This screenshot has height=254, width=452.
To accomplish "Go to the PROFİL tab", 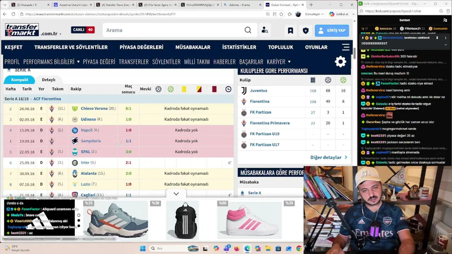I will tap(12, 62).
